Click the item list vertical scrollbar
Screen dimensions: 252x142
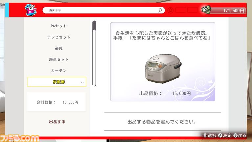pos(94,53)
